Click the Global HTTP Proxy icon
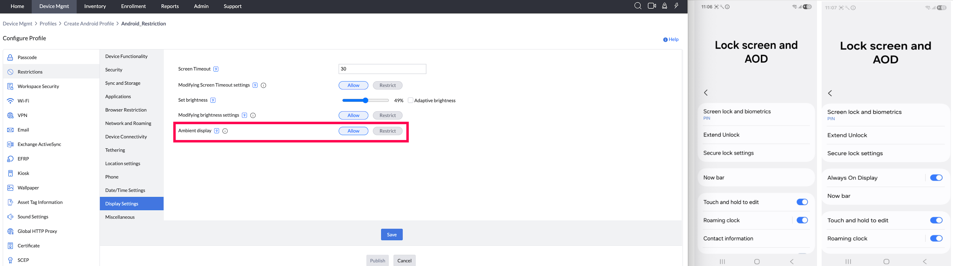The width and height of the screenshot is (953, 266). click(x=10, y=231)
